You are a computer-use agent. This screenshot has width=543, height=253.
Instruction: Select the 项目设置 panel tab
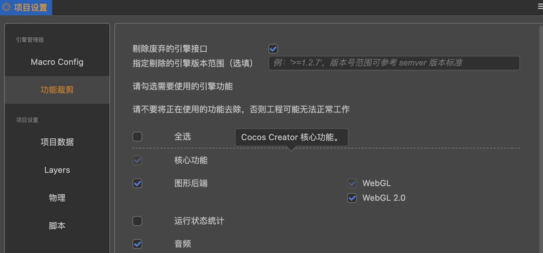[26, 7]
